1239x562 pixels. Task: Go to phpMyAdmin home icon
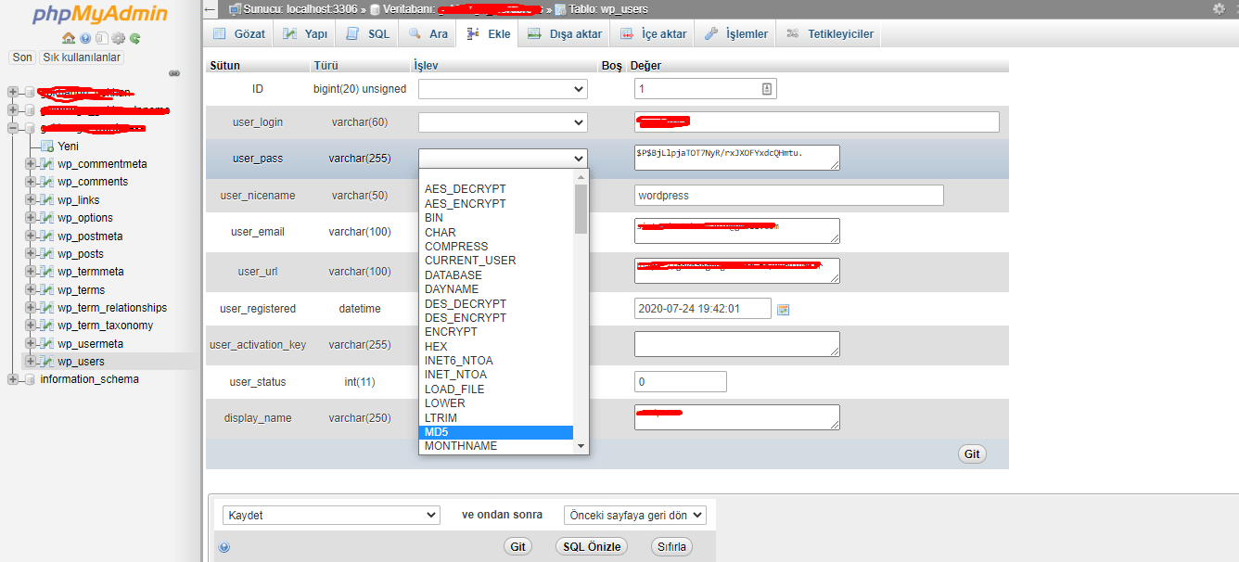[69, 38]
